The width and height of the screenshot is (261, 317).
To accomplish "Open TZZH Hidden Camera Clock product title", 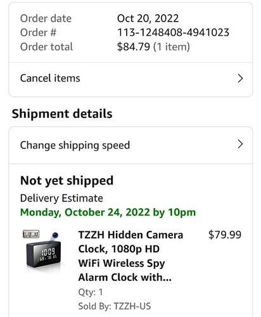I will 130,256.
